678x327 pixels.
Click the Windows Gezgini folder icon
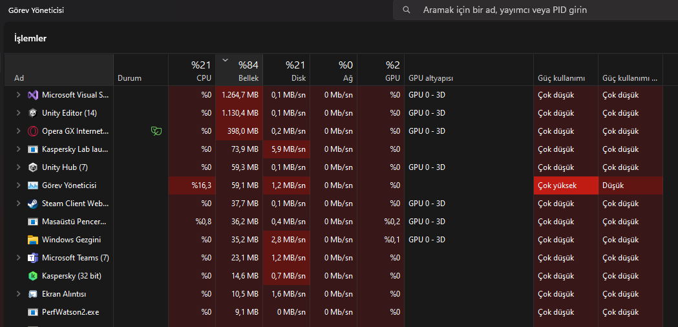33,240
